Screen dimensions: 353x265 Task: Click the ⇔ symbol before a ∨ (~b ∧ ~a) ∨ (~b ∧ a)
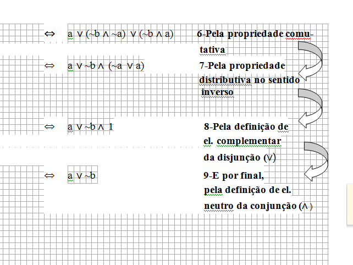tap(49, 34)
